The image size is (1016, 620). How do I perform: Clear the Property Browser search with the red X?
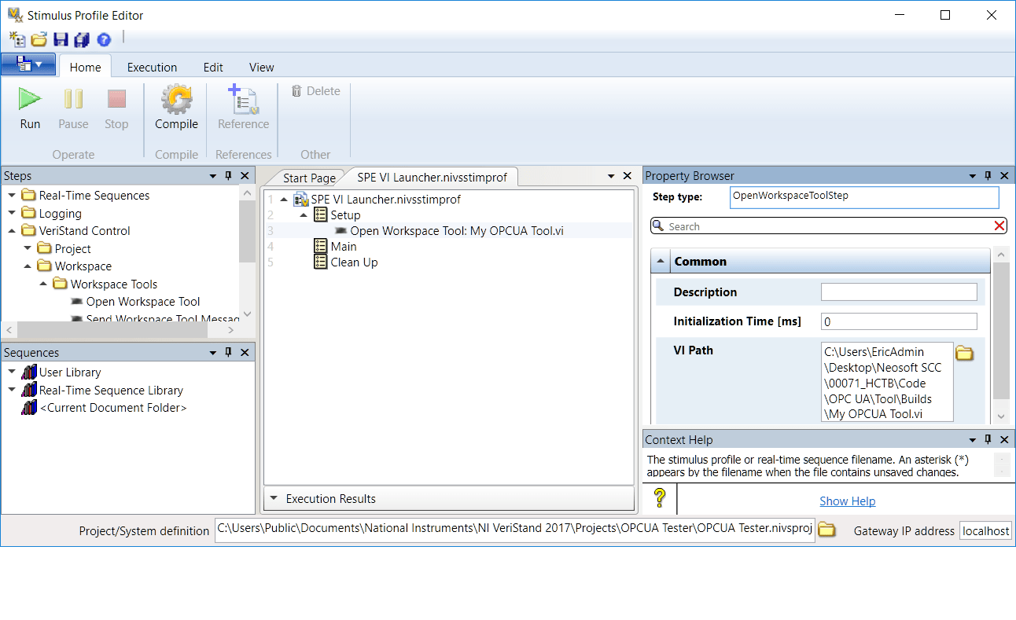(x=999, y=226)
